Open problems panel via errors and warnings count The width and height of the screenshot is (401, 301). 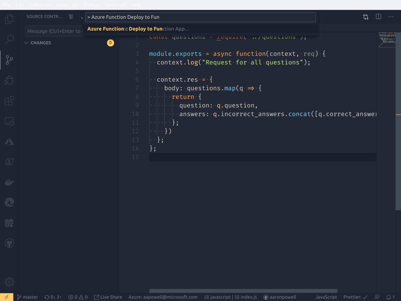coord(78,297)
